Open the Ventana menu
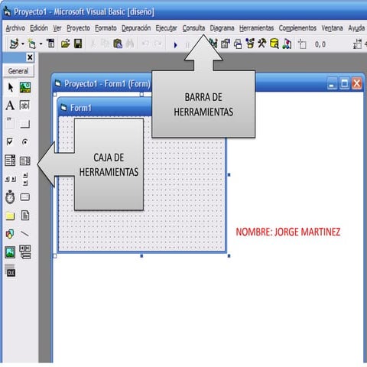This screenshot has height=367, width=367. [x=332, y=28]
